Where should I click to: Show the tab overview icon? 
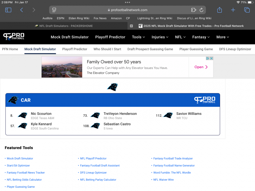point(247,10)
